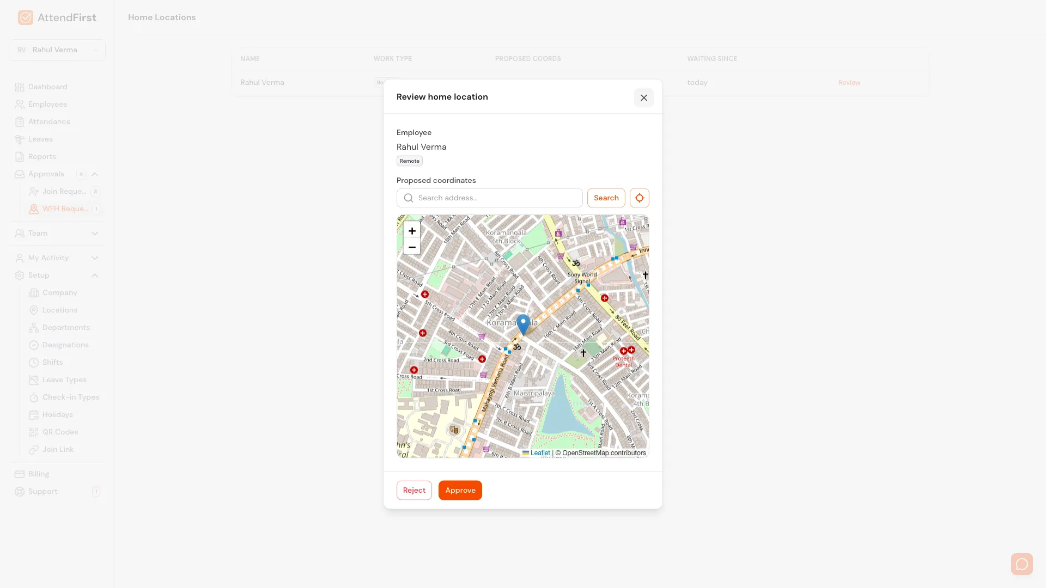Focus the Search address input field

click(489, 198)
